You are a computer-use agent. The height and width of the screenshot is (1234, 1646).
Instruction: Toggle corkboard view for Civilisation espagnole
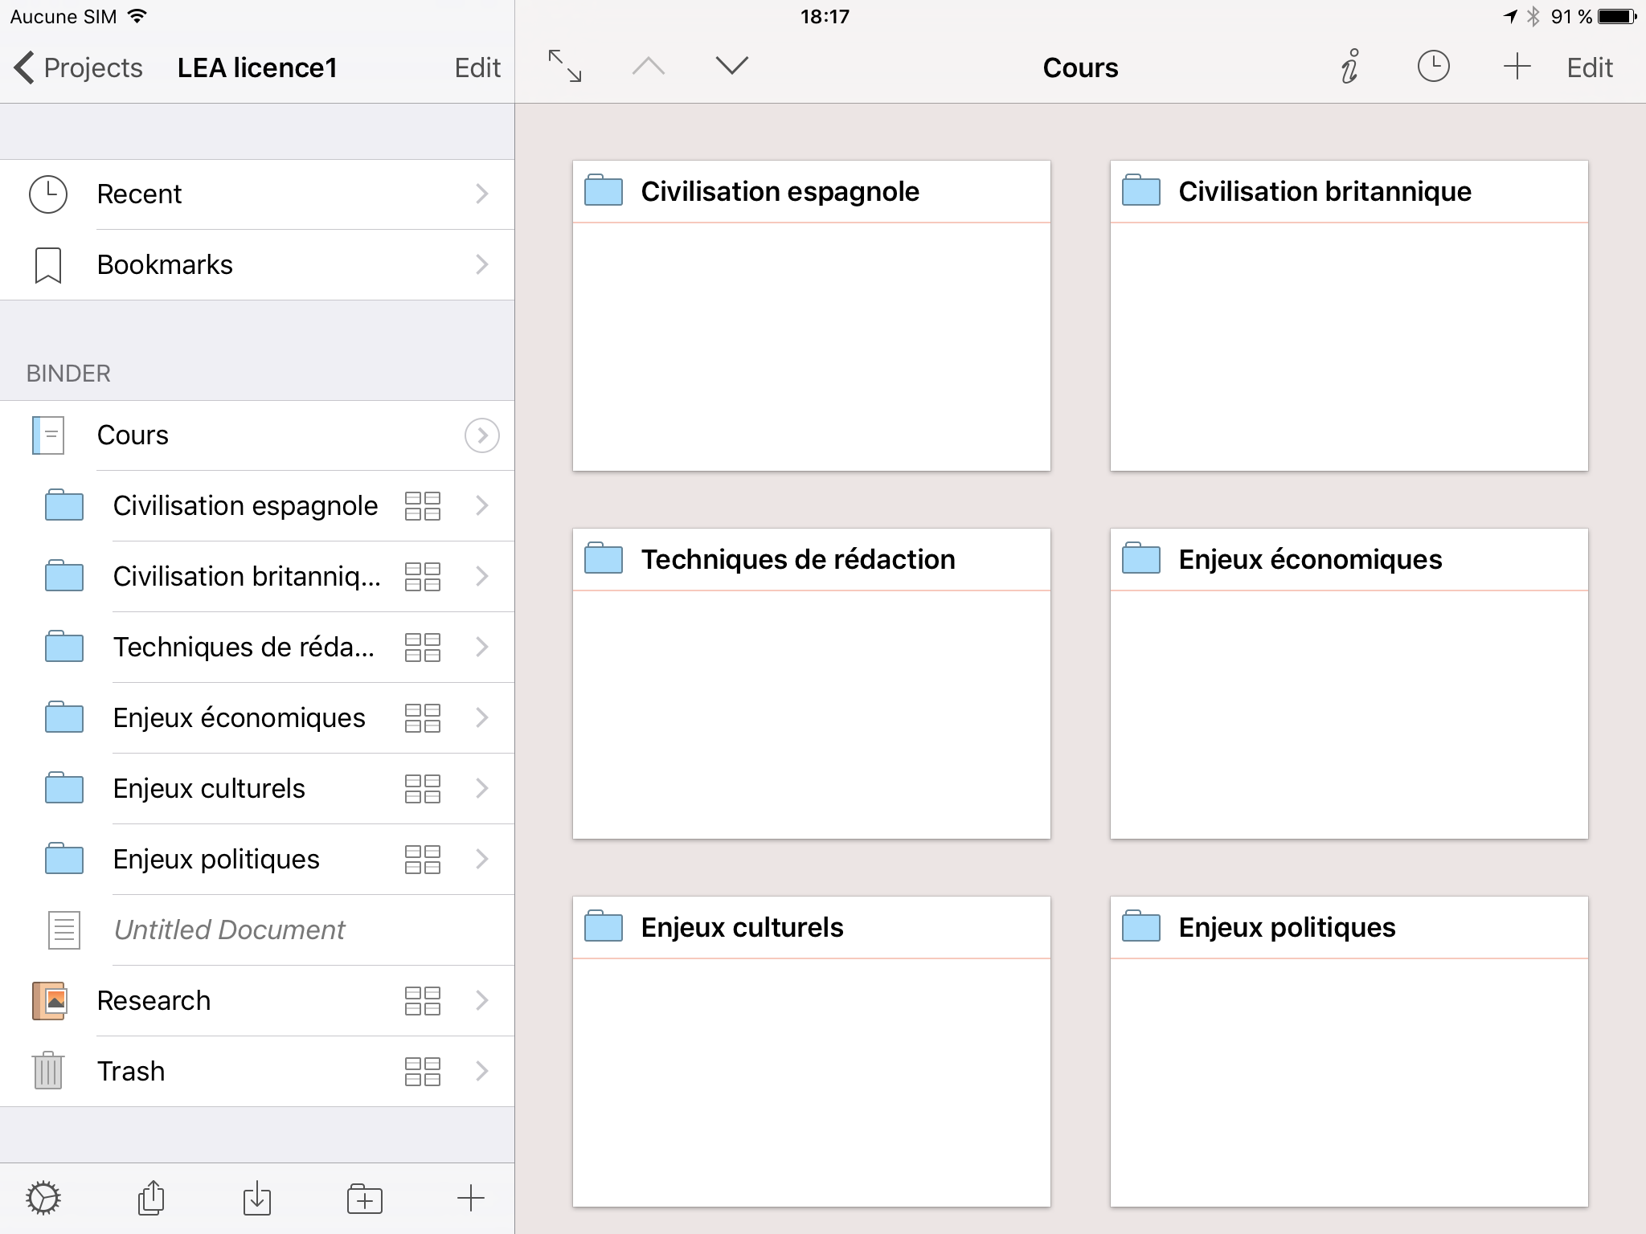click(423, 506)
